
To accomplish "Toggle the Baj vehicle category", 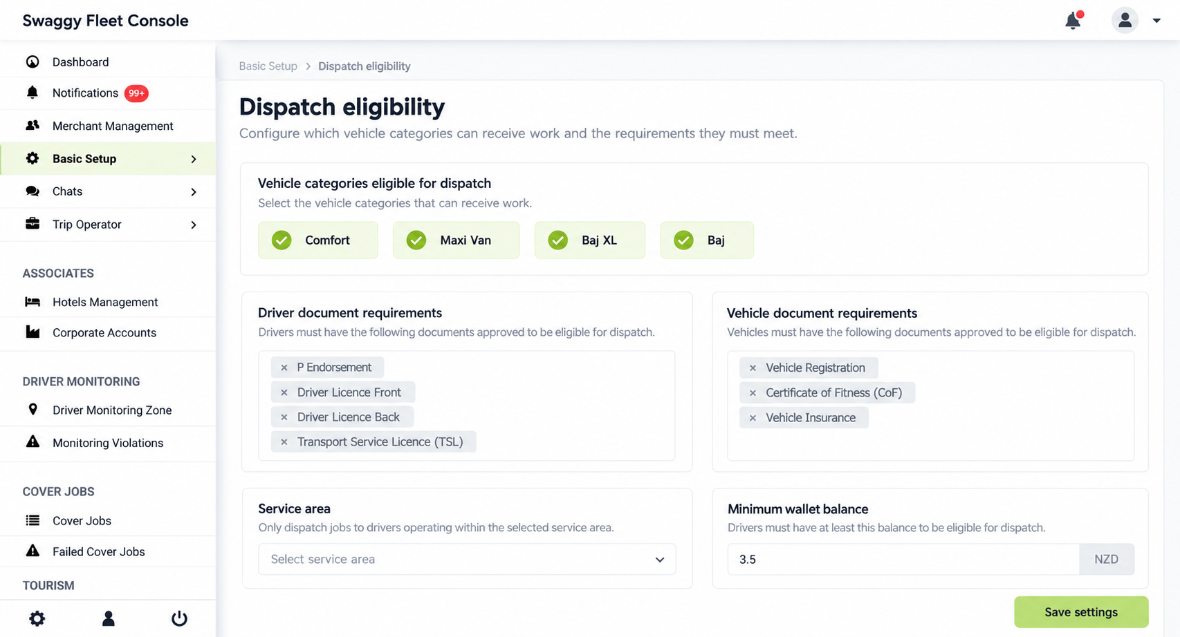I will (707, 240).
